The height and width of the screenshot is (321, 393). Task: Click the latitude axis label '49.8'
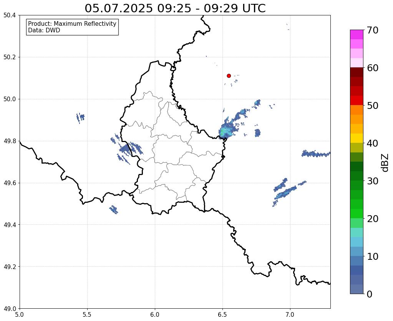click(10, 141)
